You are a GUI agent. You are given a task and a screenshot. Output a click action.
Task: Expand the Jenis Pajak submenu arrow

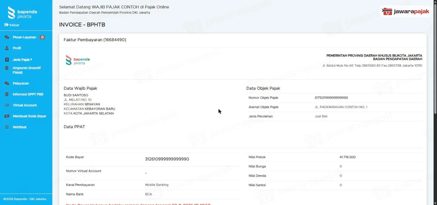tap(31, 59)
